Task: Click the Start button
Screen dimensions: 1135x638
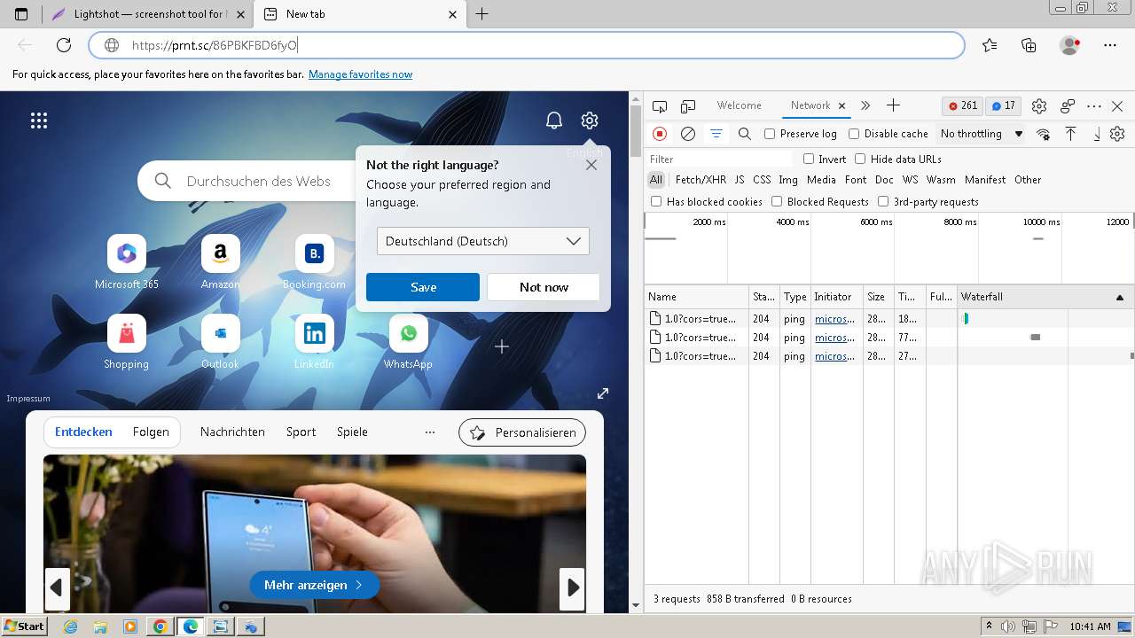Action: point(24,626)
